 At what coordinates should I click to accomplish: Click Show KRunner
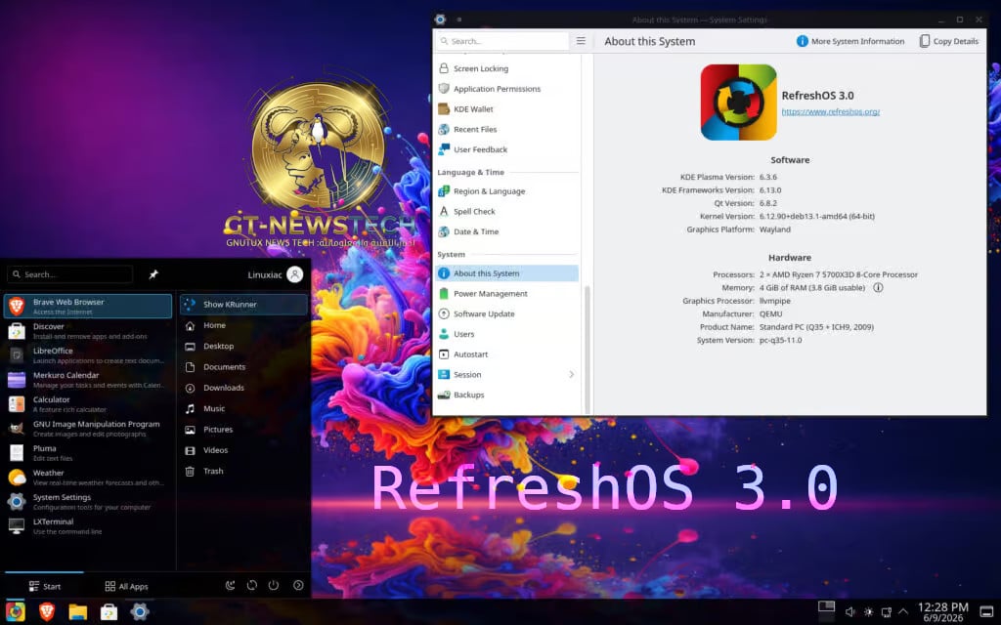(243, 305)
